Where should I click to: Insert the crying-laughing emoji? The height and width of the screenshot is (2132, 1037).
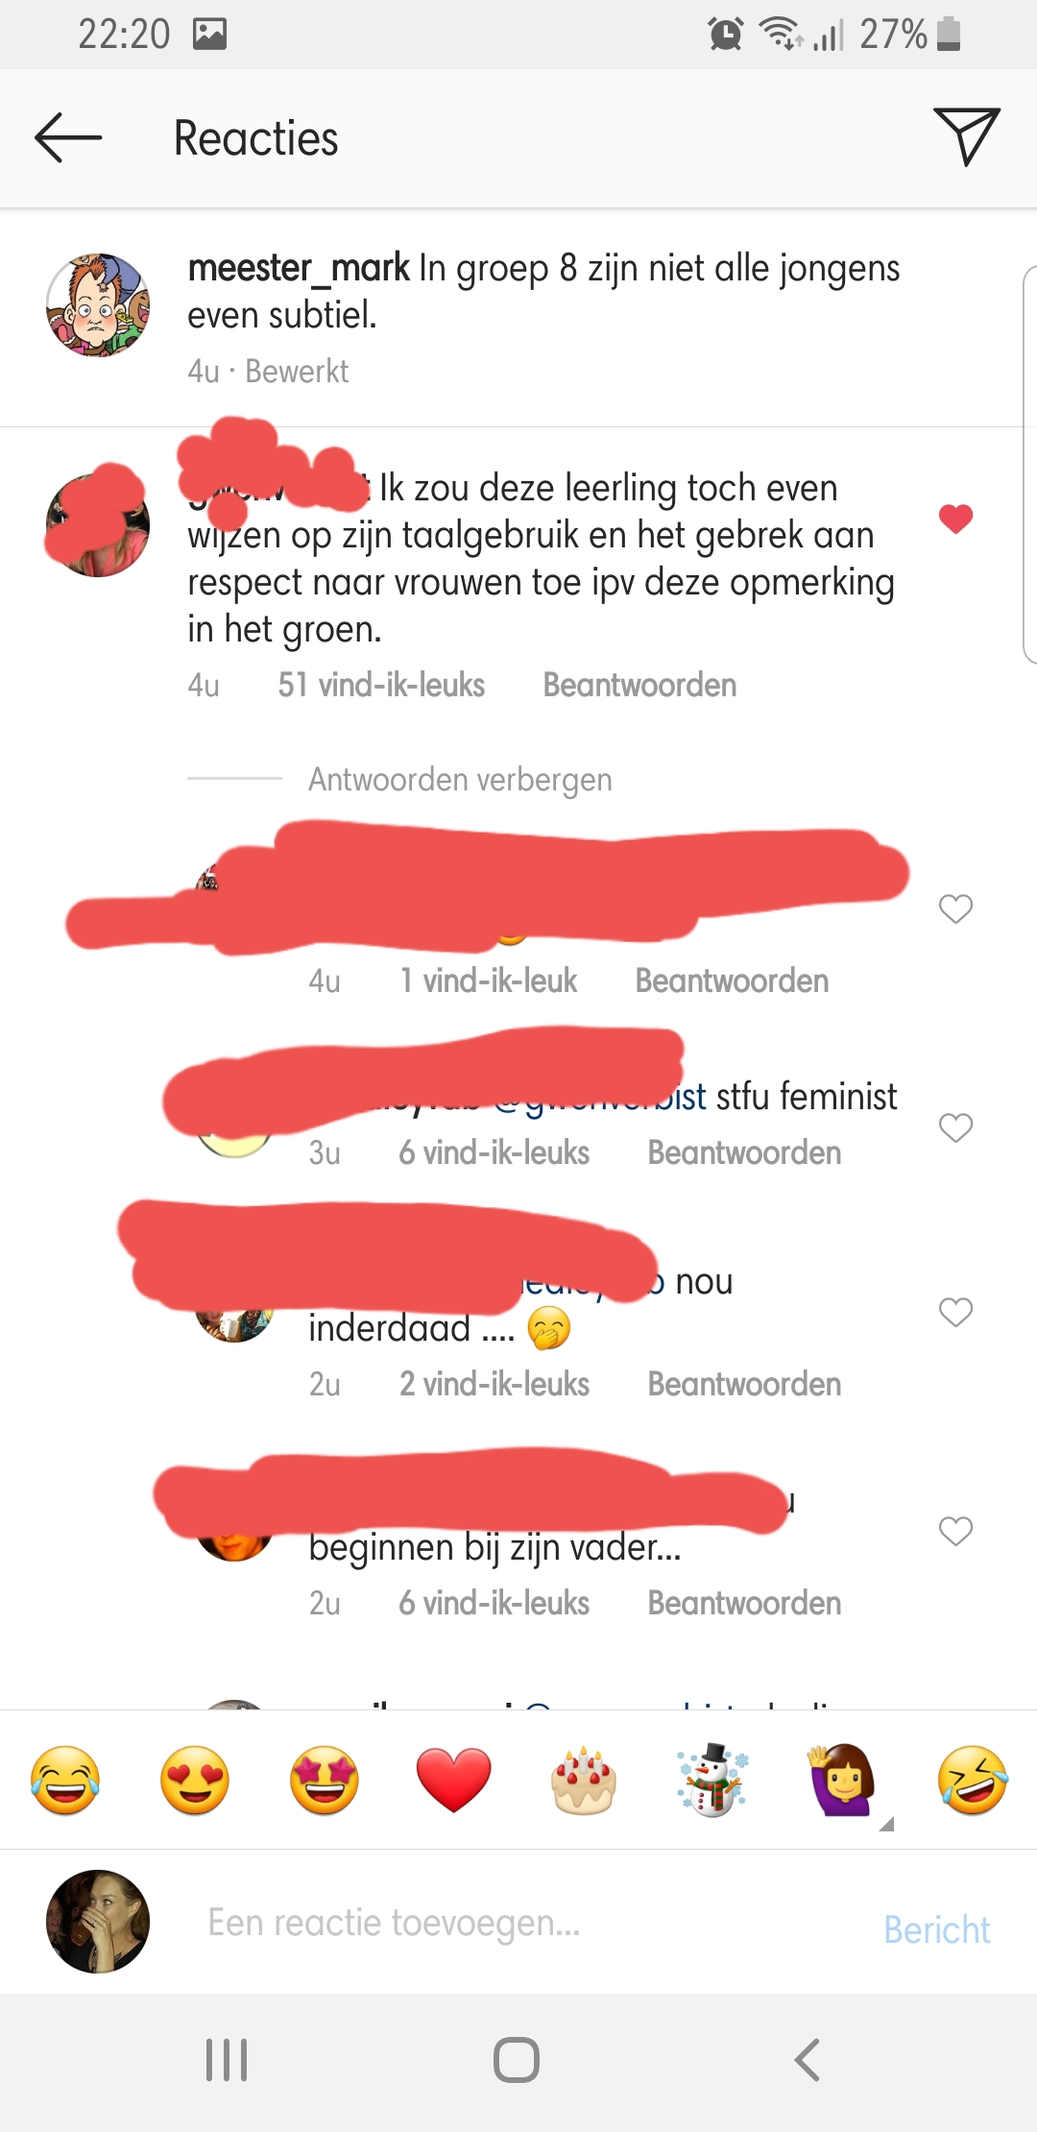point(65,1780)
